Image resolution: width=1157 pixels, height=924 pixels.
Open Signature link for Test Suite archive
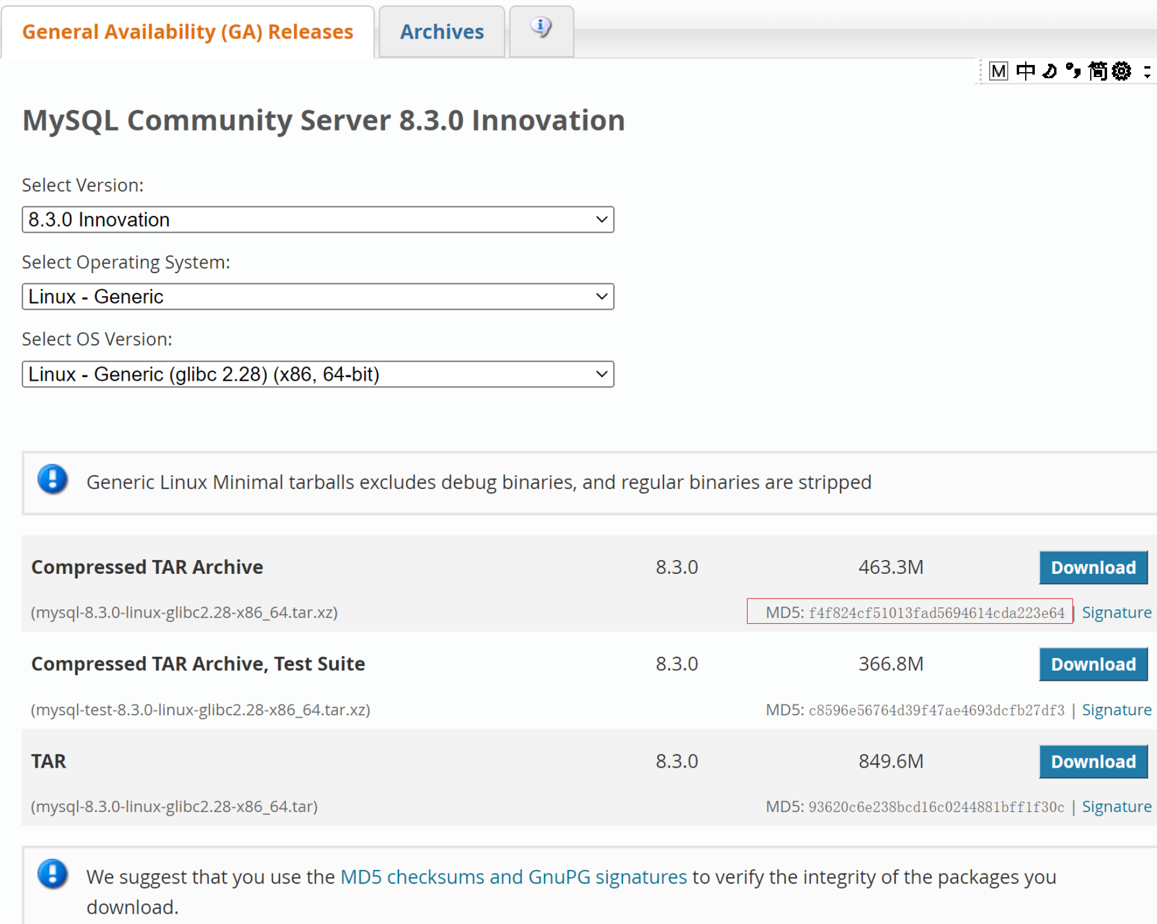[1117, 710]
